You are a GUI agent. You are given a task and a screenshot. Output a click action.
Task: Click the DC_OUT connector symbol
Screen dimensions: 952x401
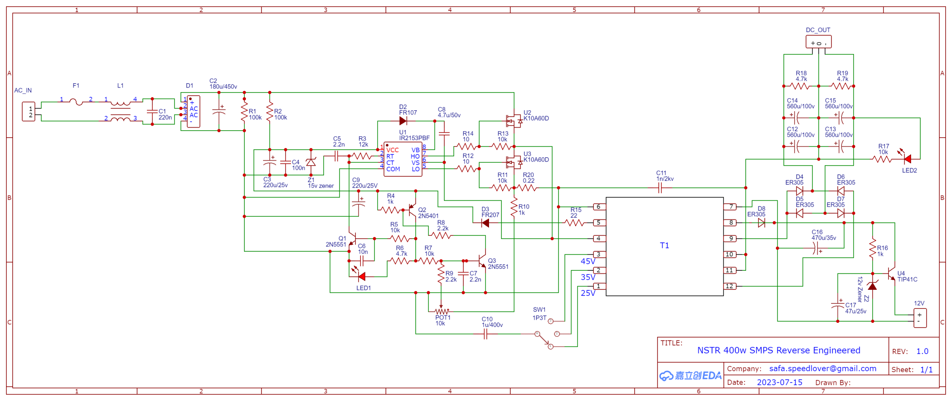[x=819, y=42]
